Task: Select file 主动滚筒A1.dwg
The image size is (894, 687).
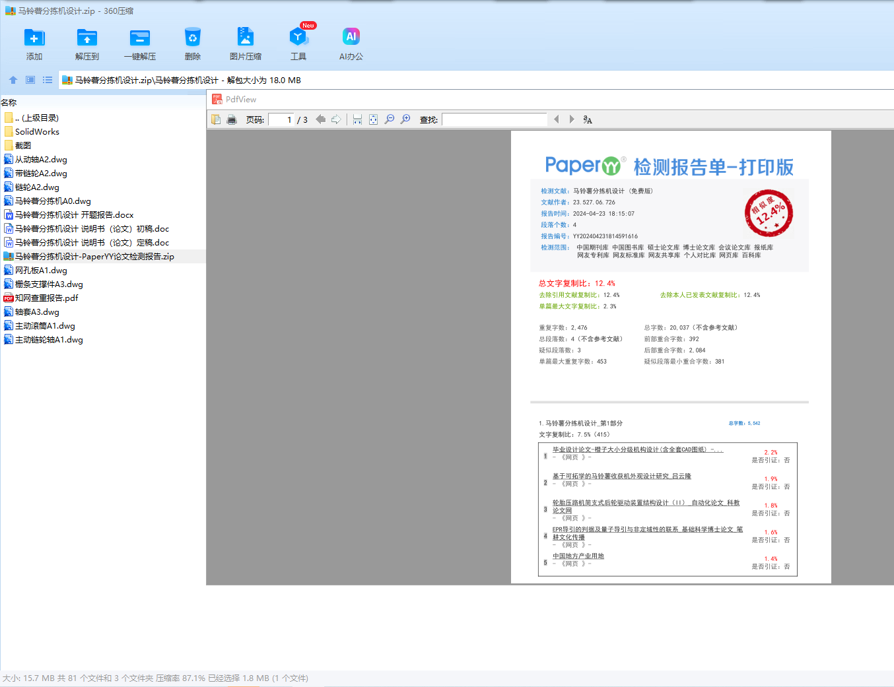Action: (40, 326)
